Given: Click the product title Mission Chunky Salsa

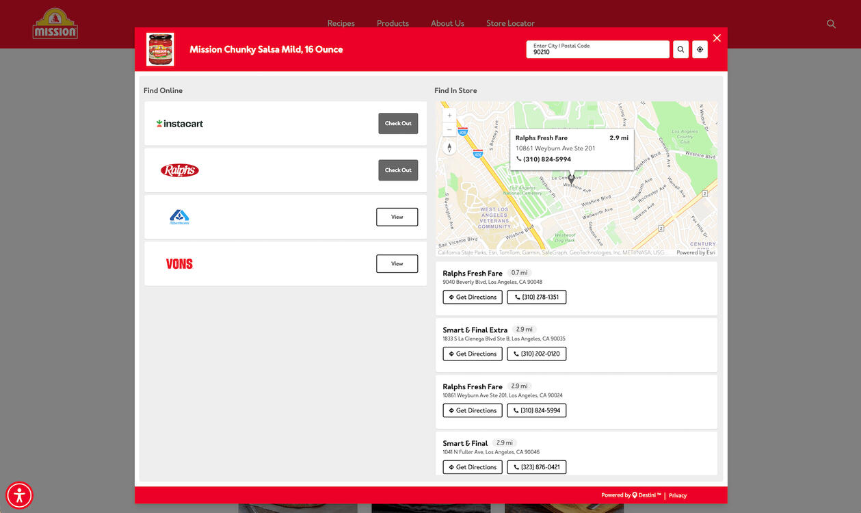Looking at the screenshot, I should [266, 49].
